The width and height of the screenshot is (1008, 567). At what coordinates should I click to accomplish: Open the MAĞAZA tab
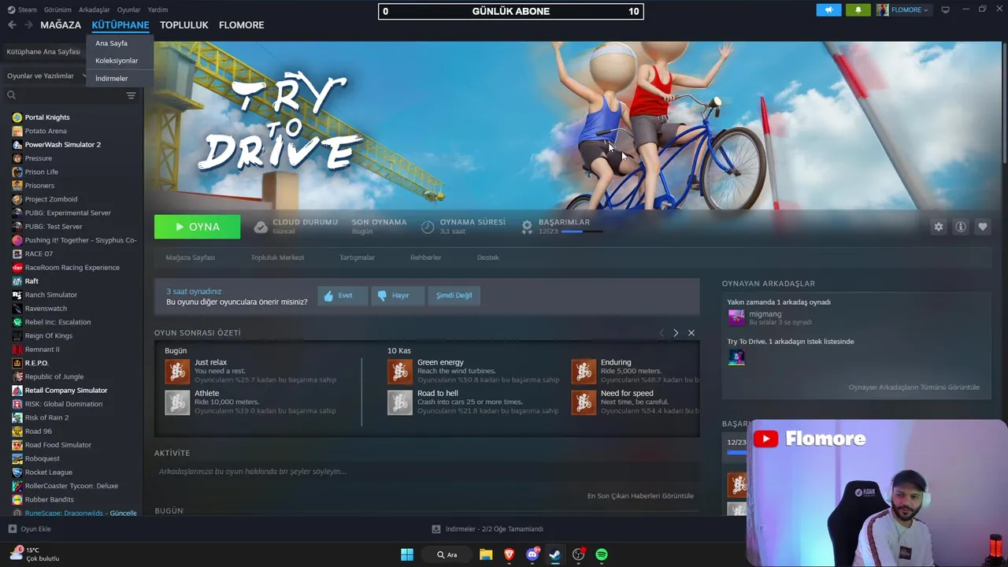click(61, 25)
